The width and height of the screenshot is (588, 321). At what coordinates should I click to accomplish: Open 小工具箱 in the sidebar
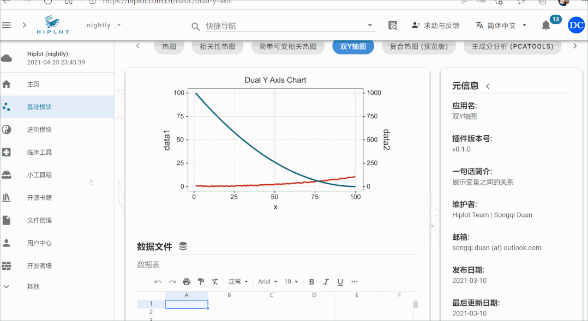(x=57, y=175)
